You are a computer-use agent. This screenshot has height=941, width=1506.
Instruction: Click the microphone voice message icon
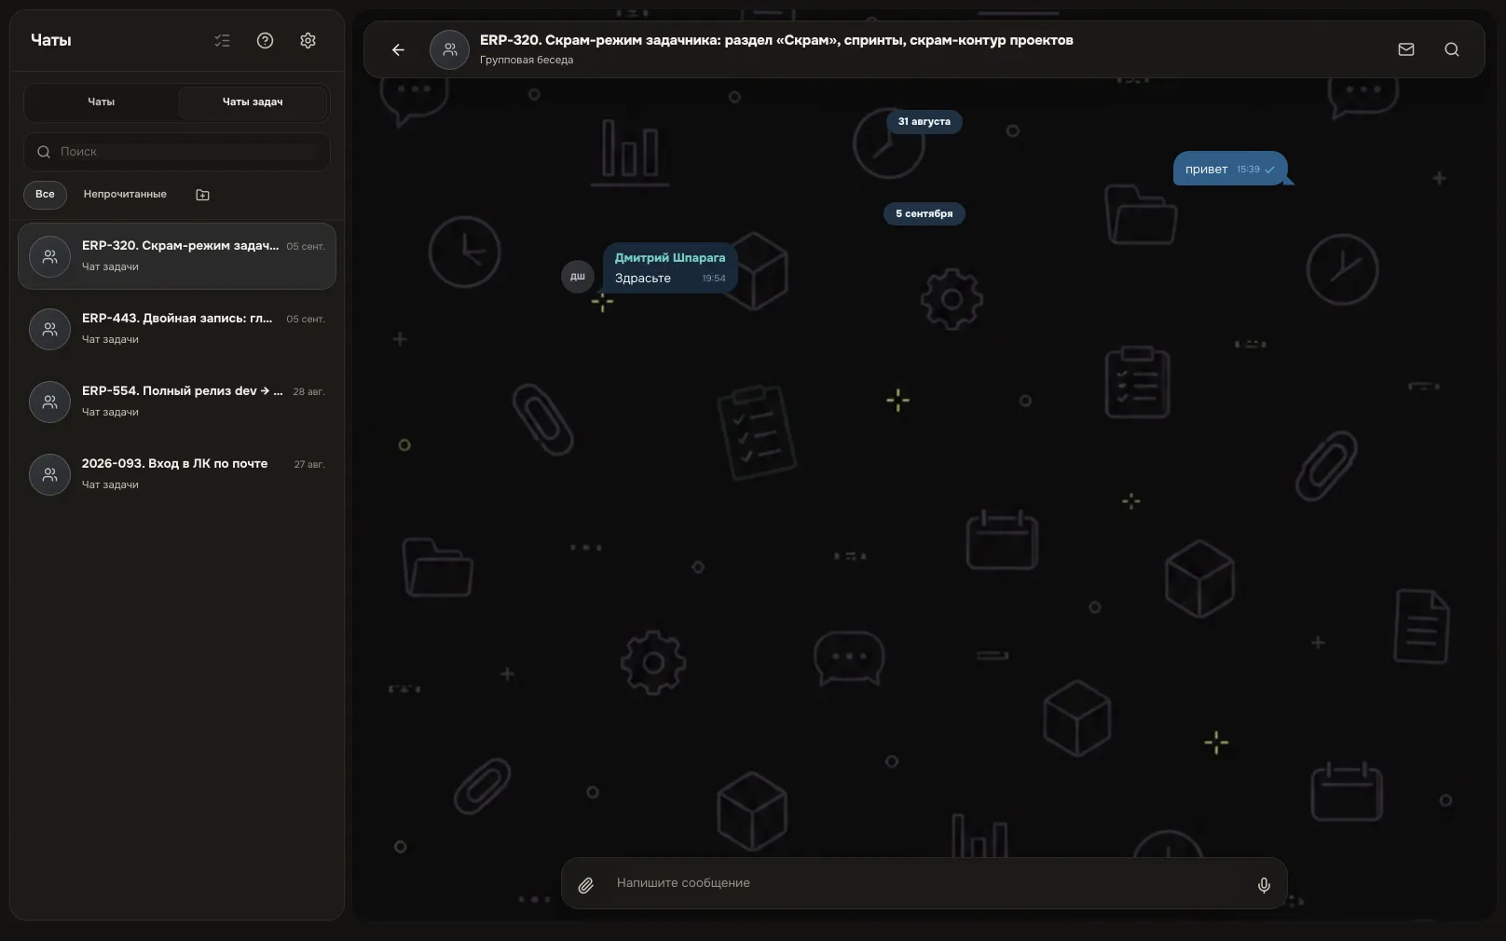[x=1264, y=885]
